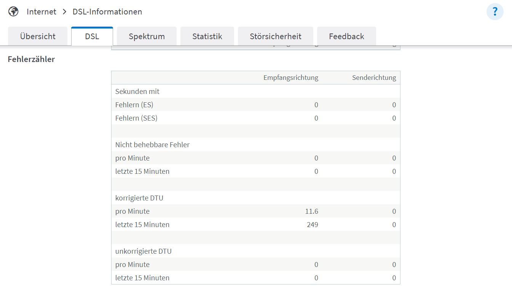Click the Fehlern (ES) row label
The height and width of the screenshot is (294, 512).
(x=134, y=105)
